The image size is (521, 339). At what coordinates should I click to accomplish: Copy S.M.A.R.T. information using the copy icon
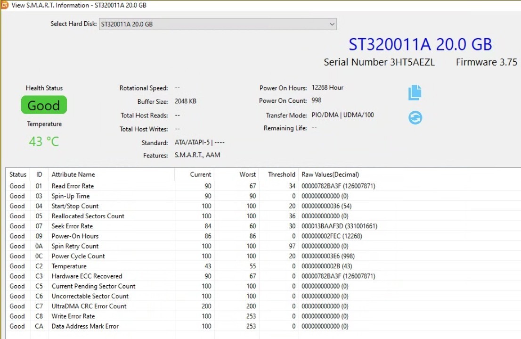[415, 92]
